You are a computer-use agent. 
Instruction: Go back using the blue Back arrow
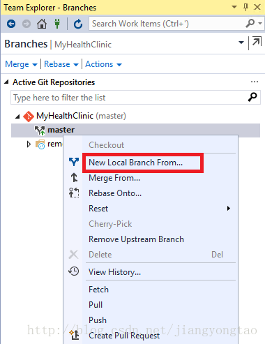(x=11, y=24)
